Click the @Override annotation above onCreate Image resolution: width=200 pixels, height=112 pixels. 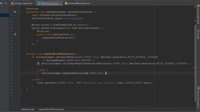32,9
